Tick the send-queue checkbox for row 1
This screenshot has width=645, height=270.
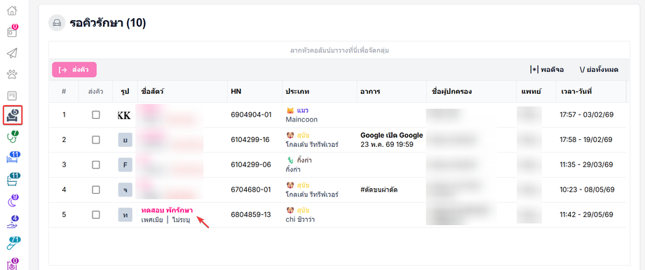[x=96, y=115]
